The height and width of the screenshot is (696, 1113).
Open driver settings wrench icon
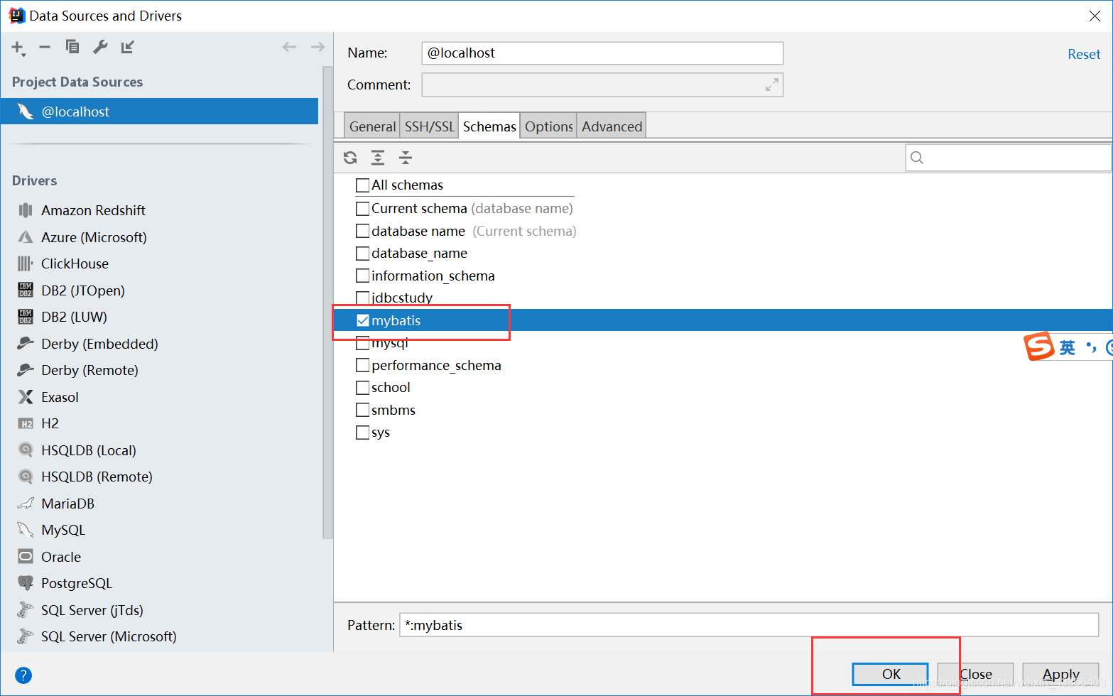coord(100,47)
